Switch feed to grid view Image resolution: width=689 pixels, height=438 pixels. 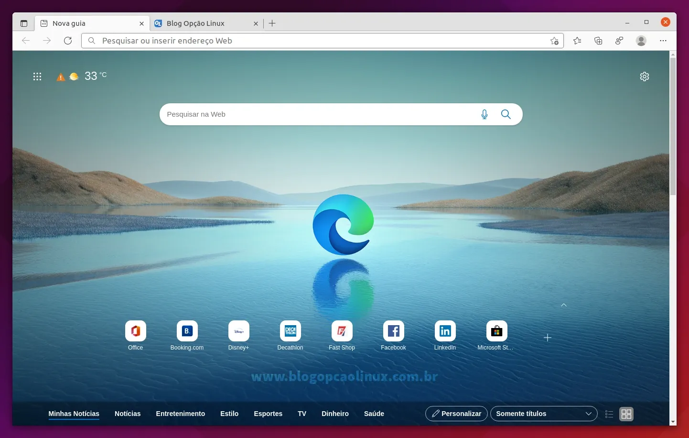pyautogui.click(x=626, y=414)
